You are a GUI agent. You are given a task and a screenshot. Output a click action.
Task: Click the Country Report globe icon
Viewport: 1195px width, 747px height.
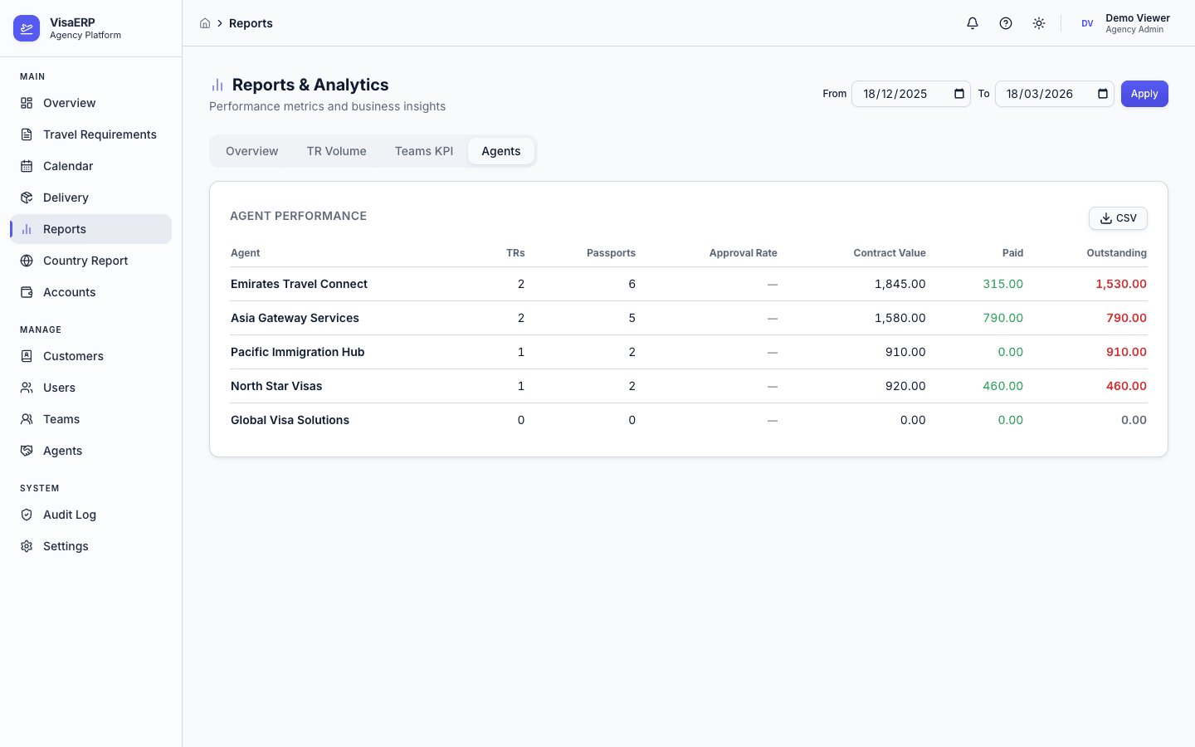tap(27, 260)
